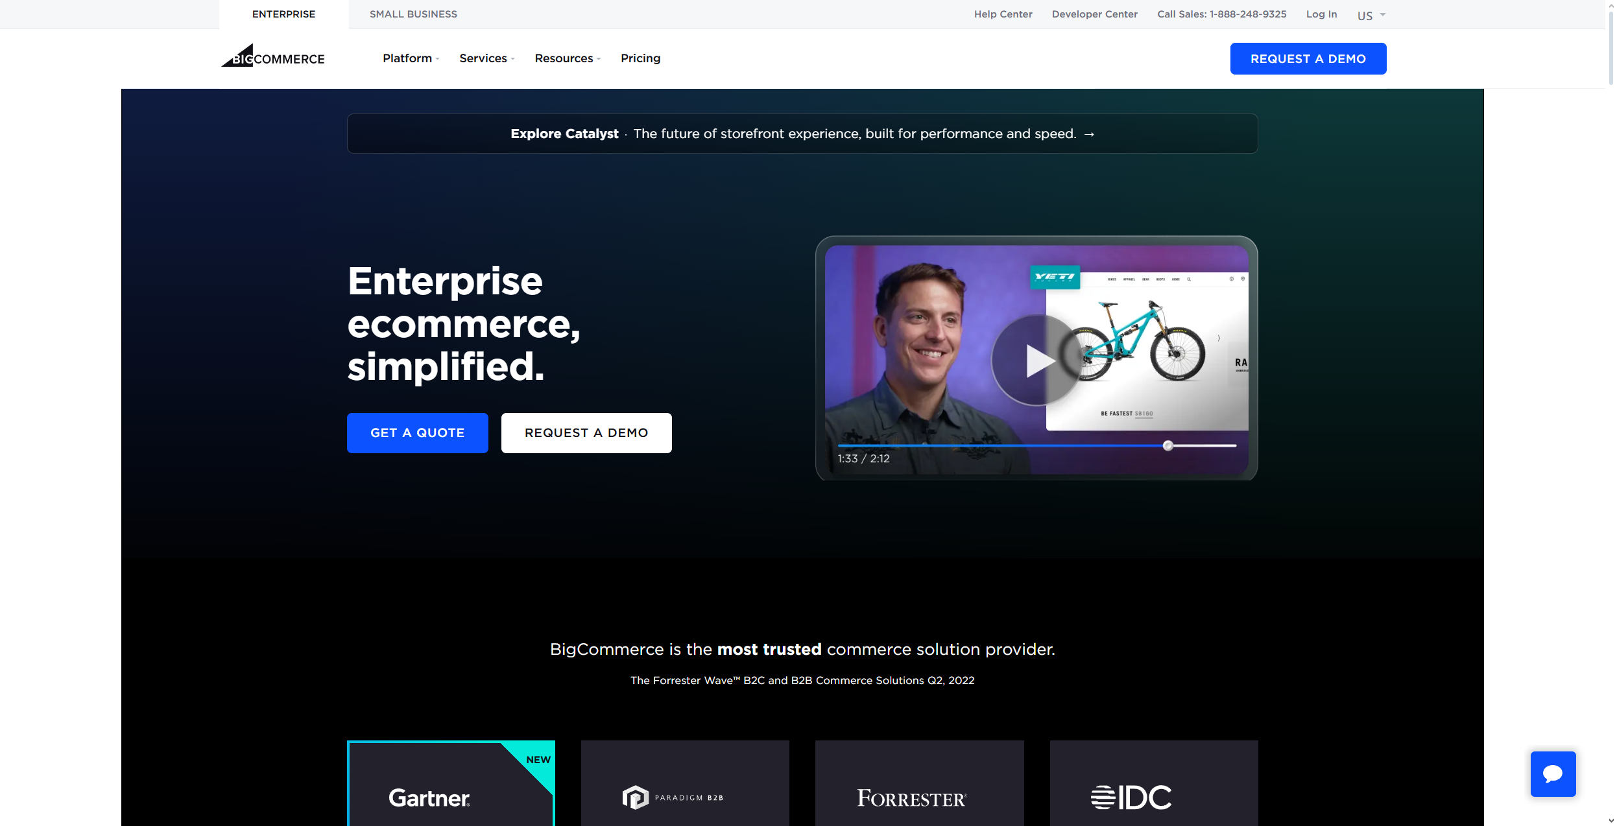Viewport: 1617px width, 826px height.
Task: Expand the Services navigation dropdown
Action: click(x=486, y=58)
